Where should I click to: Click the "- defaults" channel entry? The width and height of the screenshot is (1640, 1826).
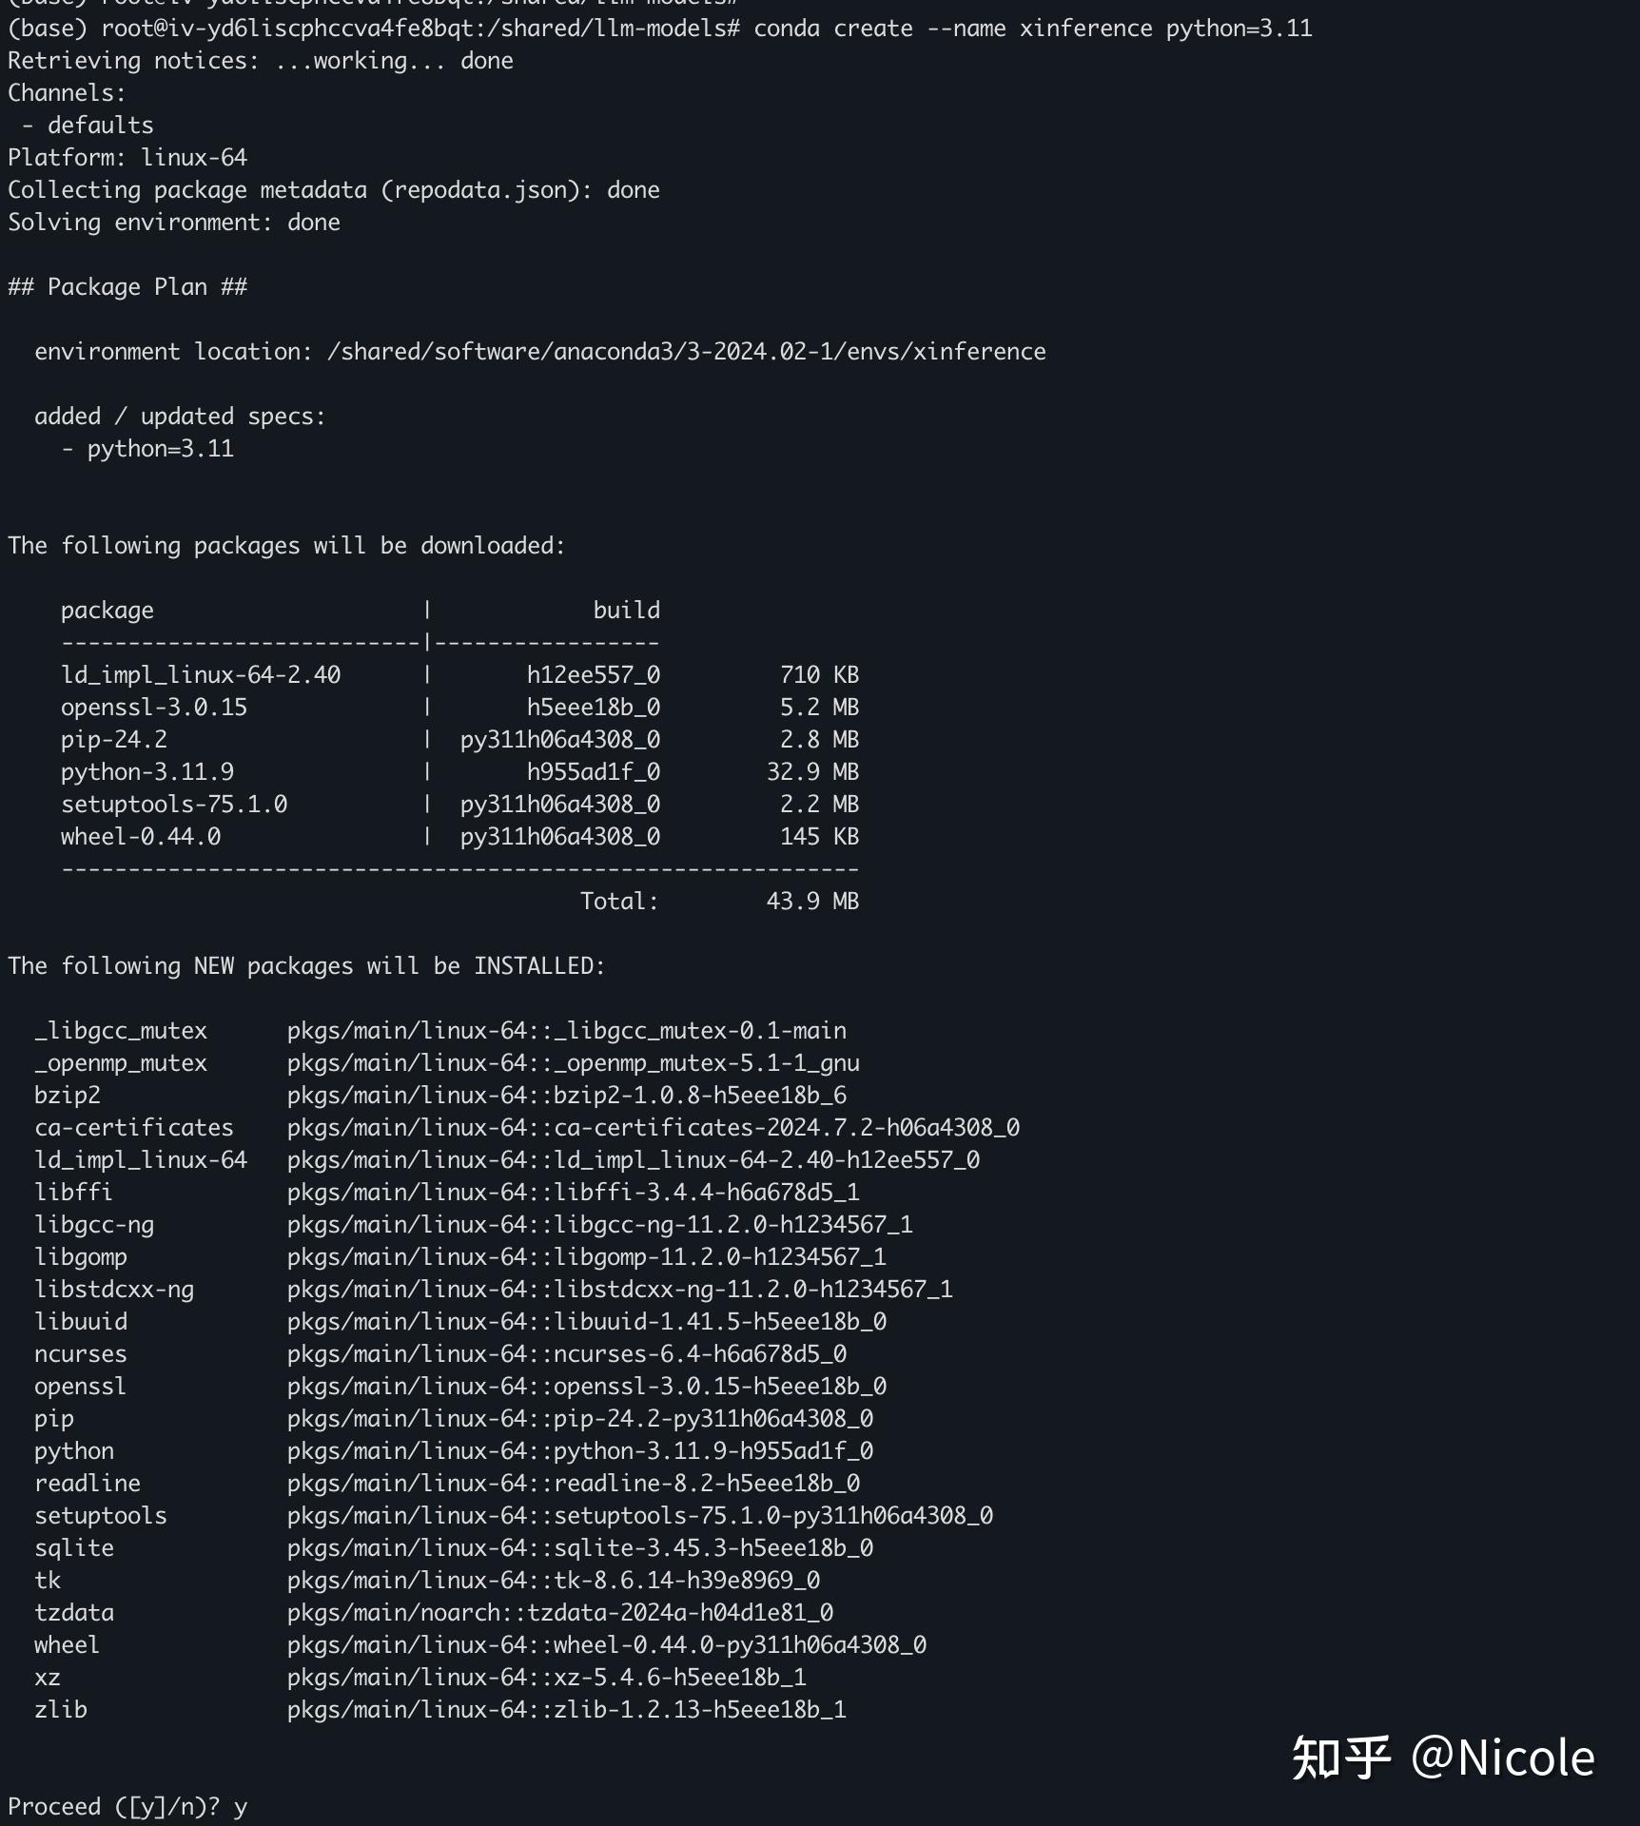pos(88,126)
